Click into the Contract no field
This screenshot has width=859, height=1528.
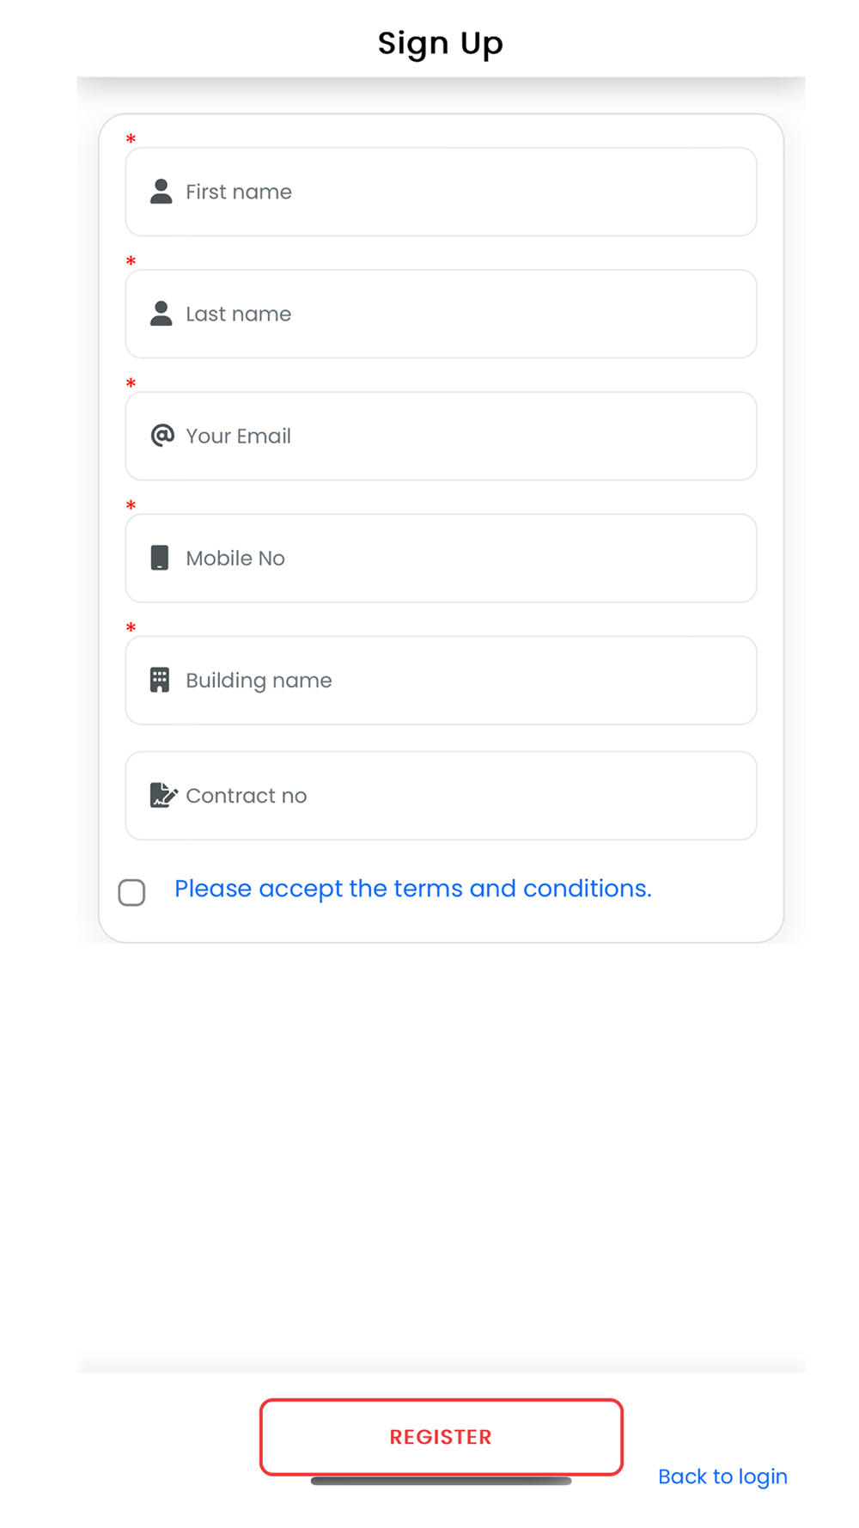coord(464,795)
